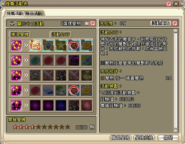This screenshot has height=144, width=185.
Task: Click the 活動重置 button
Action: click(161, 23)
